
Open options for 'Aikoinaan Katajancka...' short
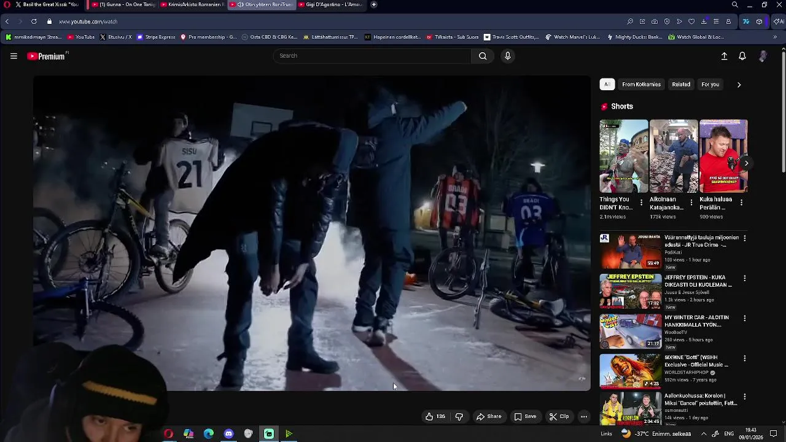(691, 203)
